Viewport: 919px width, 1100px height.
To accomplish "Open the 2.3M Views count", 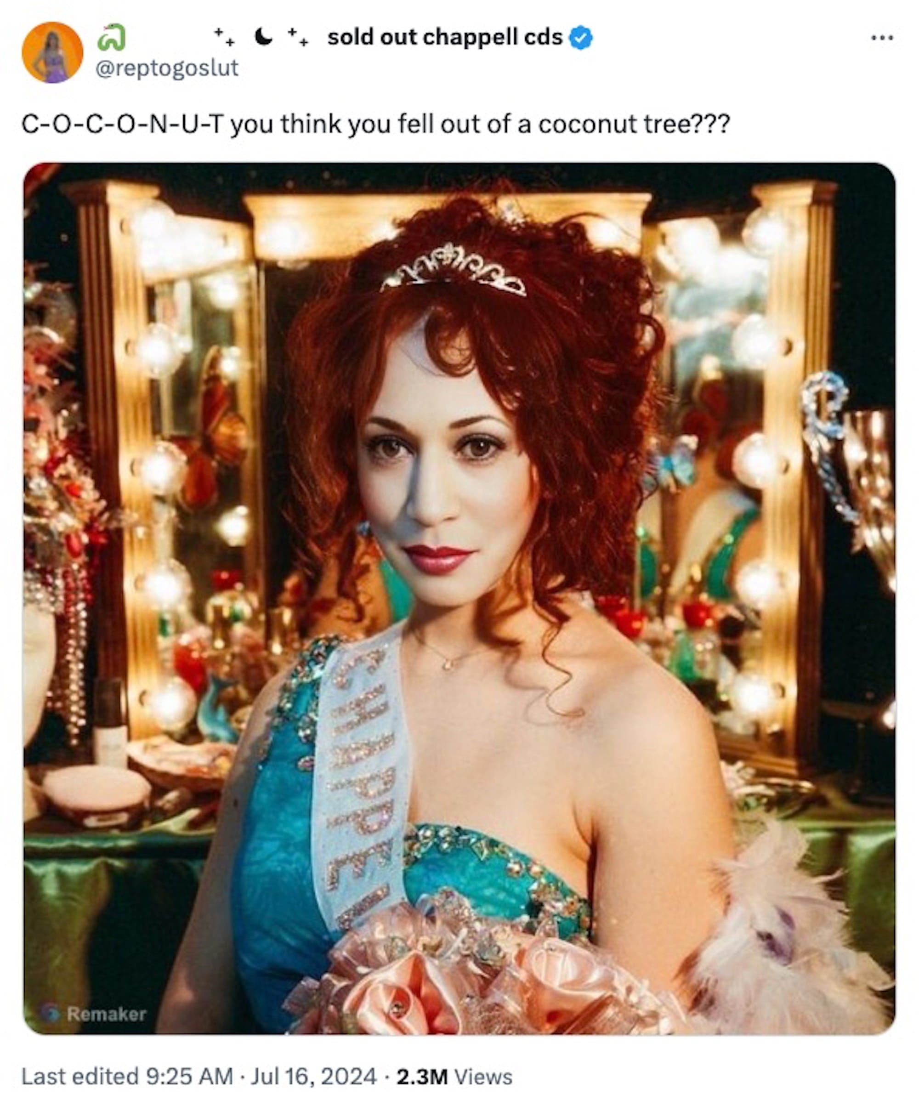I will click(454, 1077).
